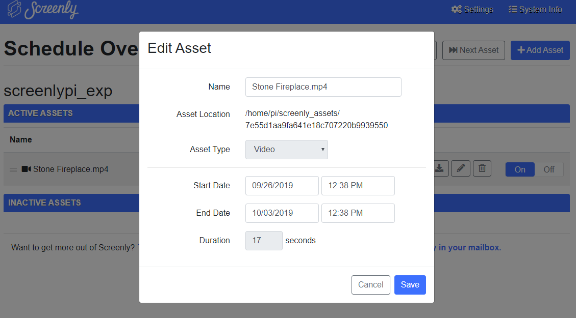Open System Info

(535, 9)
